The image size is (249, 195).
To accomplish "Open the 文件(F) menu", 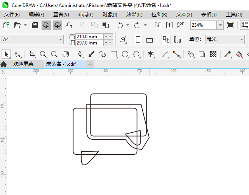I will click(12, 15).
